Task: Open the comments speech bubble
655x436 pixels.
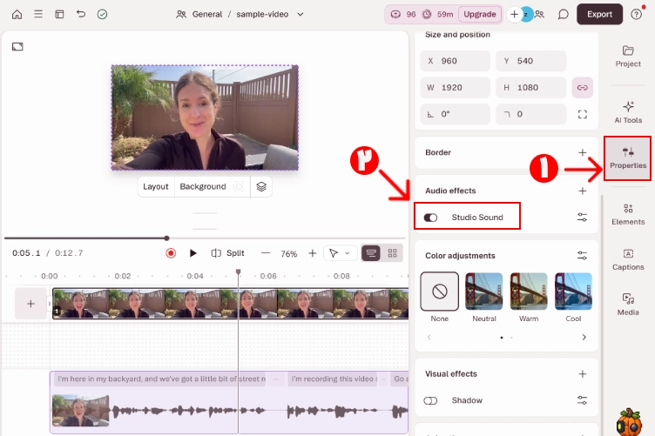Action: 563,14
